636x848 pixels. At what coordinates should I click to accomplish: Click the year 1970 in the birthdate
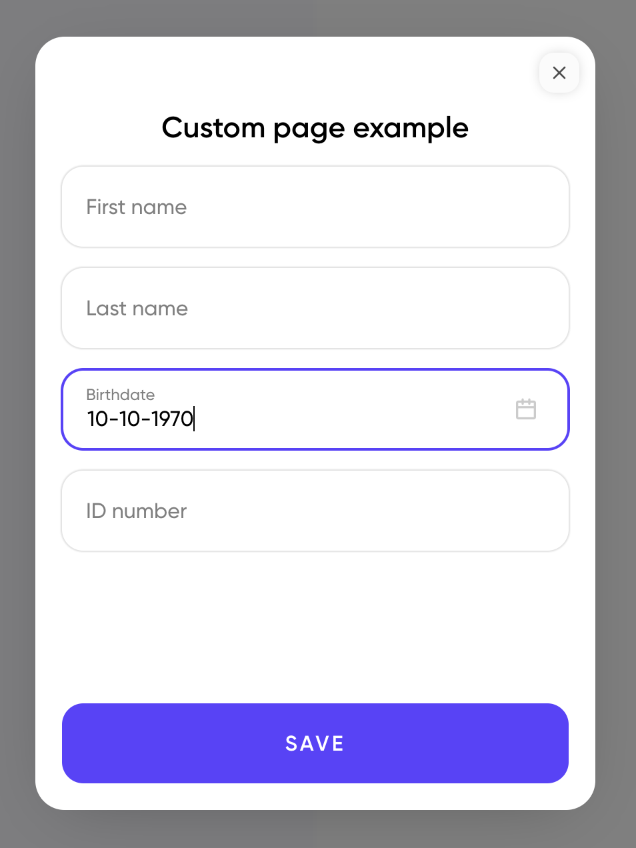173,419
